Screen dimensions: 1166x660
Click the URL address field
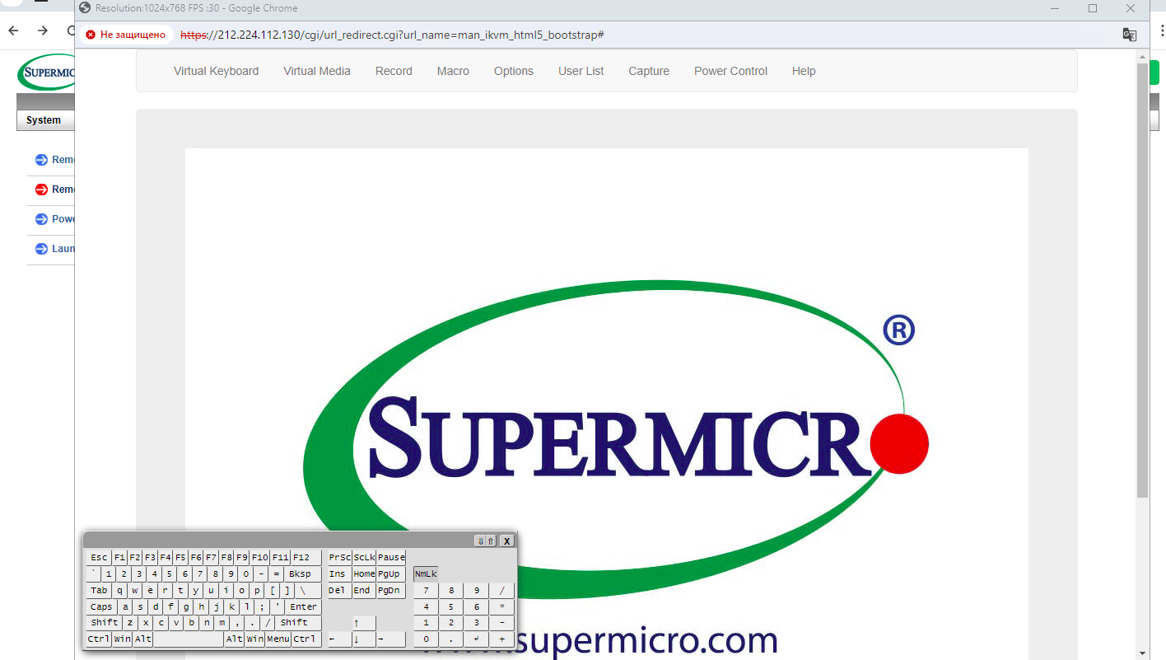tap(393, 35)
